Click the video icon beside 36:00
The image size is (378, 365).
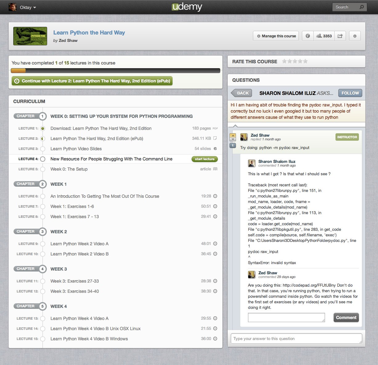coord(215,338)
